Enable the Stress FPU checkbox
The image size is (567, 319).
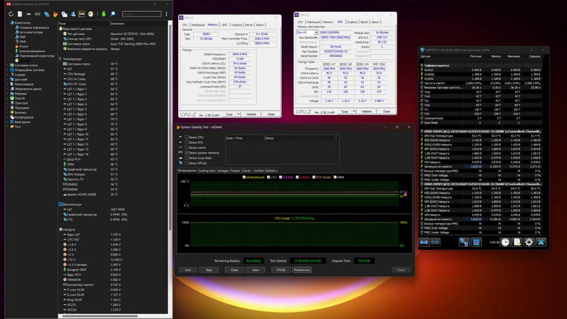tap(187, 142)
